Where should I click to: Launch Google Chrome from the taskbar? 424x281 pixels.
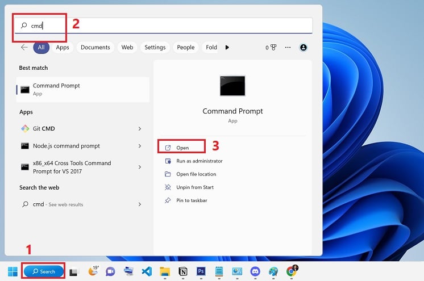click(292, 271)
